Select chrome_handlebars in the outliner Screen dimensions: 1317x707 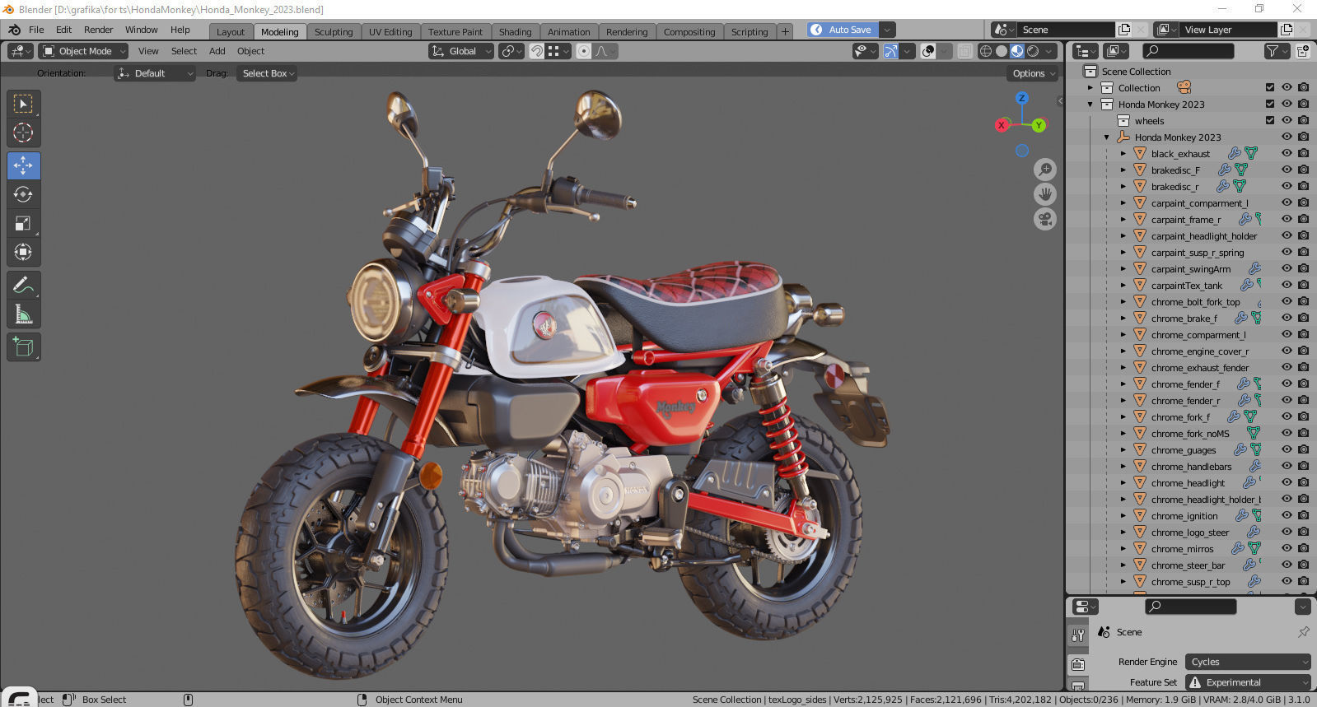click(x=1191, y=466)
